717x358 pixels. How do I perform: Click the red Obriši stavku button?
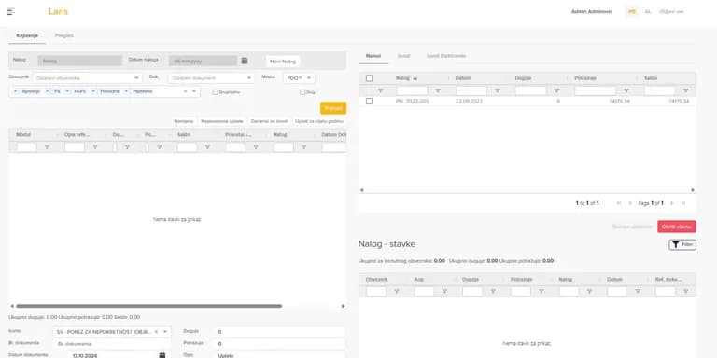677,227
